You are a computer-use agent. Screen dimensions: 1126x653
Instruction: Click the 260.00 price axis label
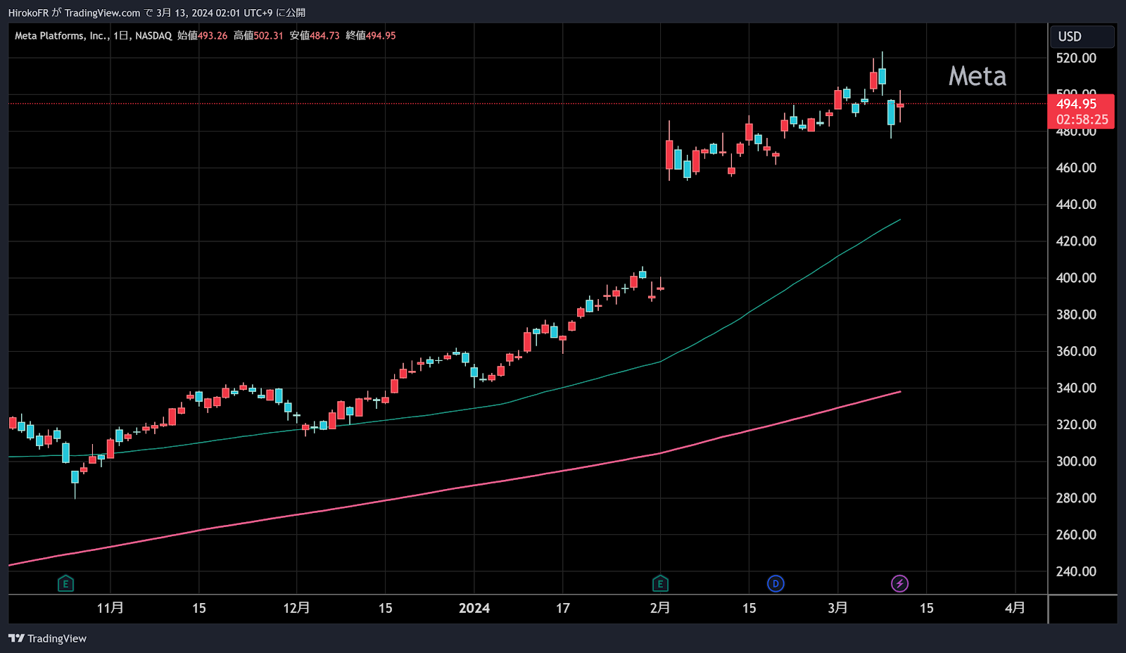point(1076,534)
